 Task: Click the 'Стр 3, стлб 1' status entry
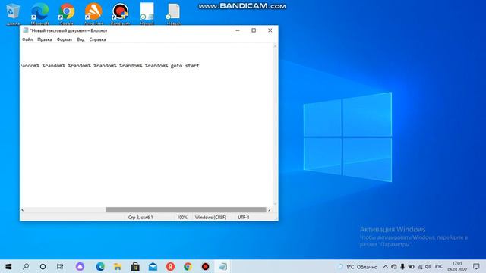click(x=140, y=218)
